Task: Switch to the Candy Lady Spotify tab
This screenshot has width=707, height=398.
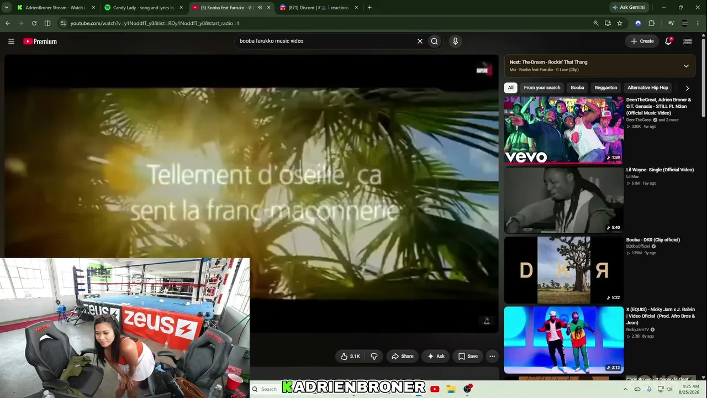Action: pos(144,8)
